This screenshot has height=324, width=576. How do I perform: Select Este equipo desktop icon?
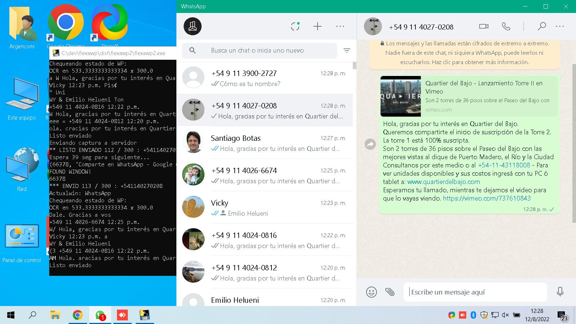[22, 99]
